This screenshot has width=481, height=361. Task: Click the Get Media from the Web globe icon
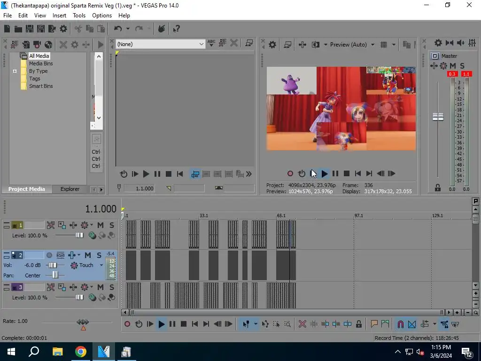point(48,45)
